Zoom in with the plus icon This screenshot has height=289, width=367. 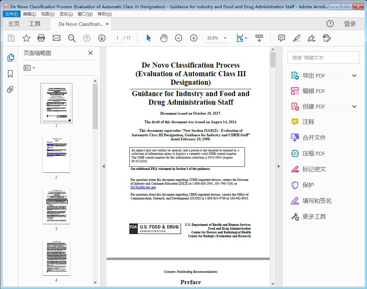pyautogui.click(x=194, y=38)
